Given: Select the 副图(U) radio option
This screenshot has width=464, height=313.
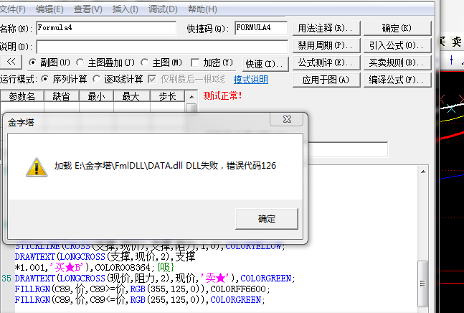Looking at the screenshot, I should [32, 62].
